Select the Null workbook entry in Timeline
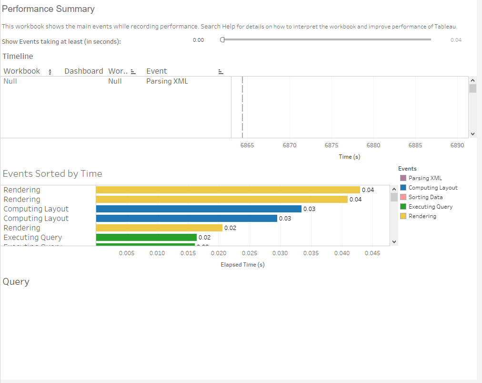Image resolution: width=482 pixels, height=383 pixels. click(x=10, y=81)
